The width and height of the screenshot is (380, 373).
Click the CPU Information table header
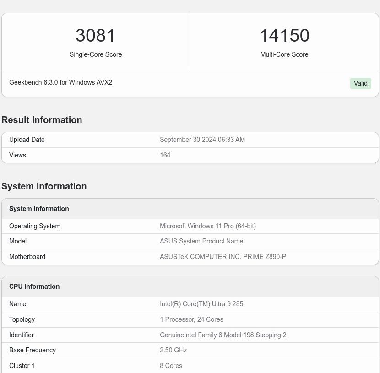[x=190, y=287]
